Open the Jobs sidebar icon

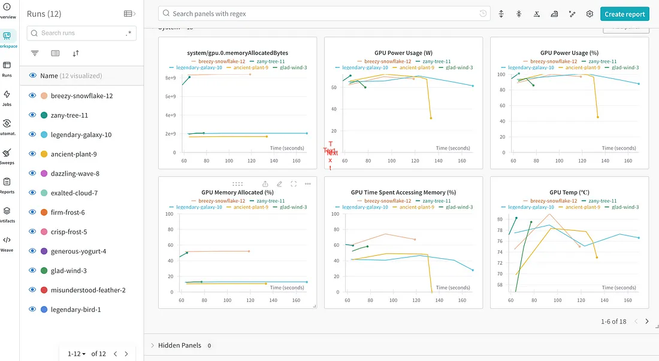click(x=7, y=98)
